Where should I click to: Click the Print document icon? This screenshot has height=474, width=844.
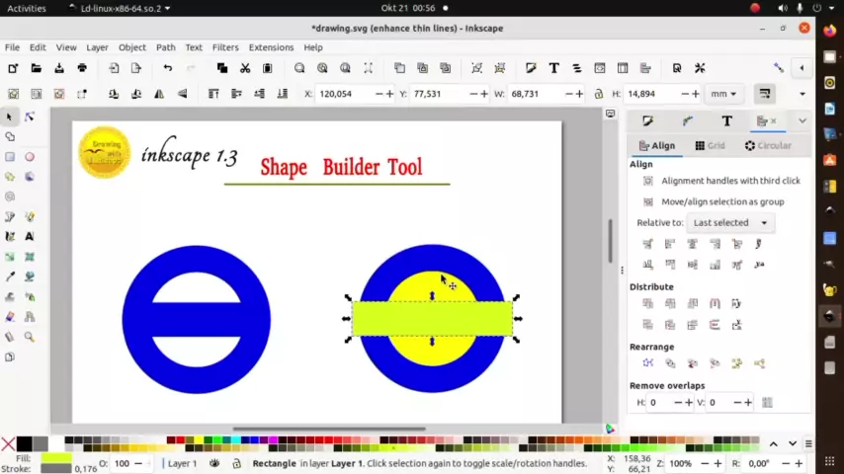tap(82, 68)
